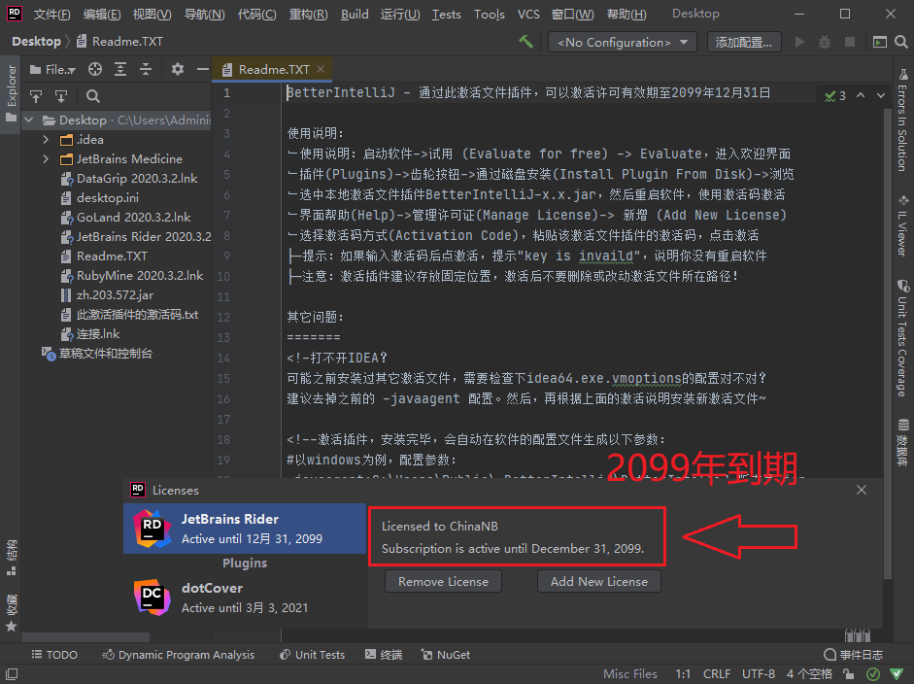The width and height of the screenshot is (914, 684).
Task: Open the Tests menu
Action: click(x=446, y=14)
